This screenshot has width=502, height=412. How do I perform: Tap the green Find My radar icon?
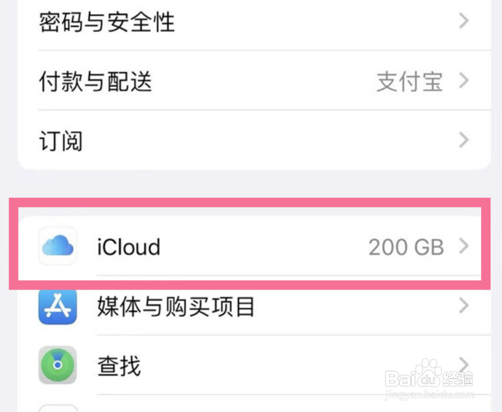58,365
